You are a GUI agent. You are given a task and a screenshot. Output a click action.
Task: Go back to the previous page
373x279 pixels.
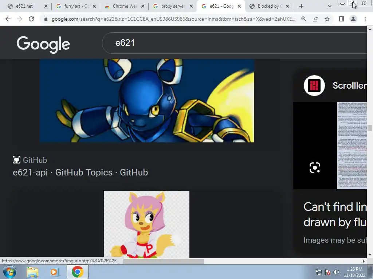point(8,19)
